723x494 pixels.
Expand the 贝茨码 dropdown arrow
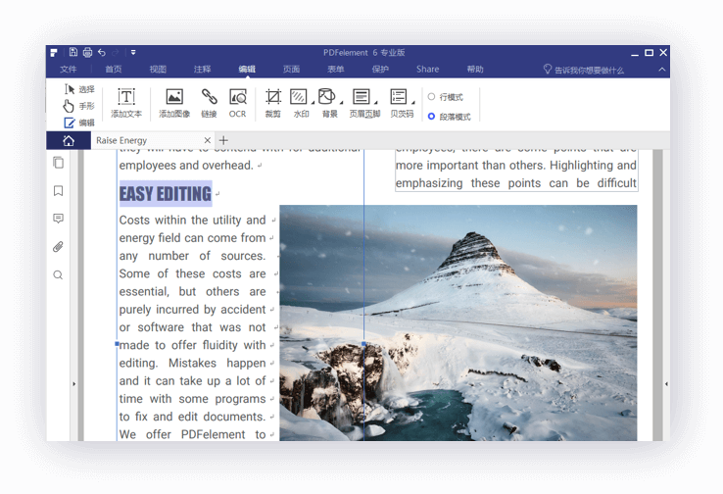click(413, 102)
